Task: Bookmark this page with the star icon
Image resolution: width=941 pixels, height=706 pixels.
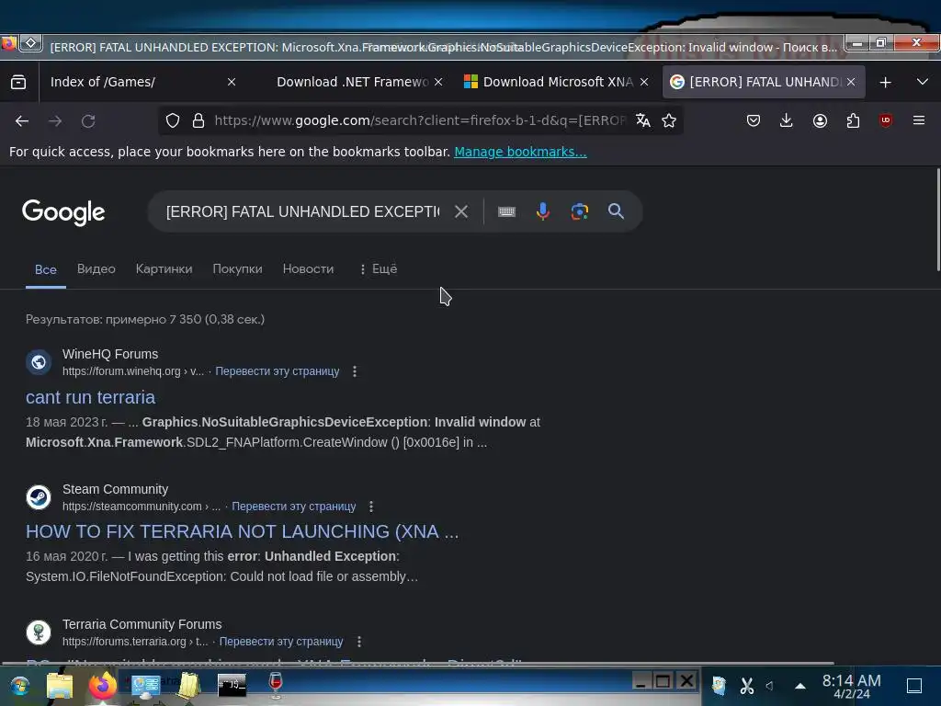Action: pos(669,120)
